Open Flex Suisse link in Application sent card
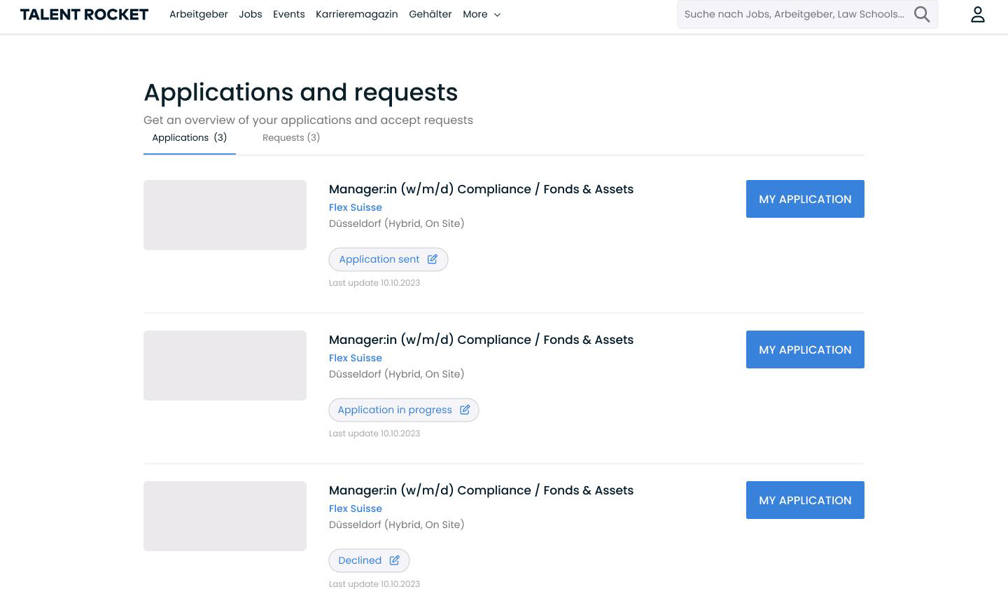This screenshot has height=589, width=1008. click(356, 207)
